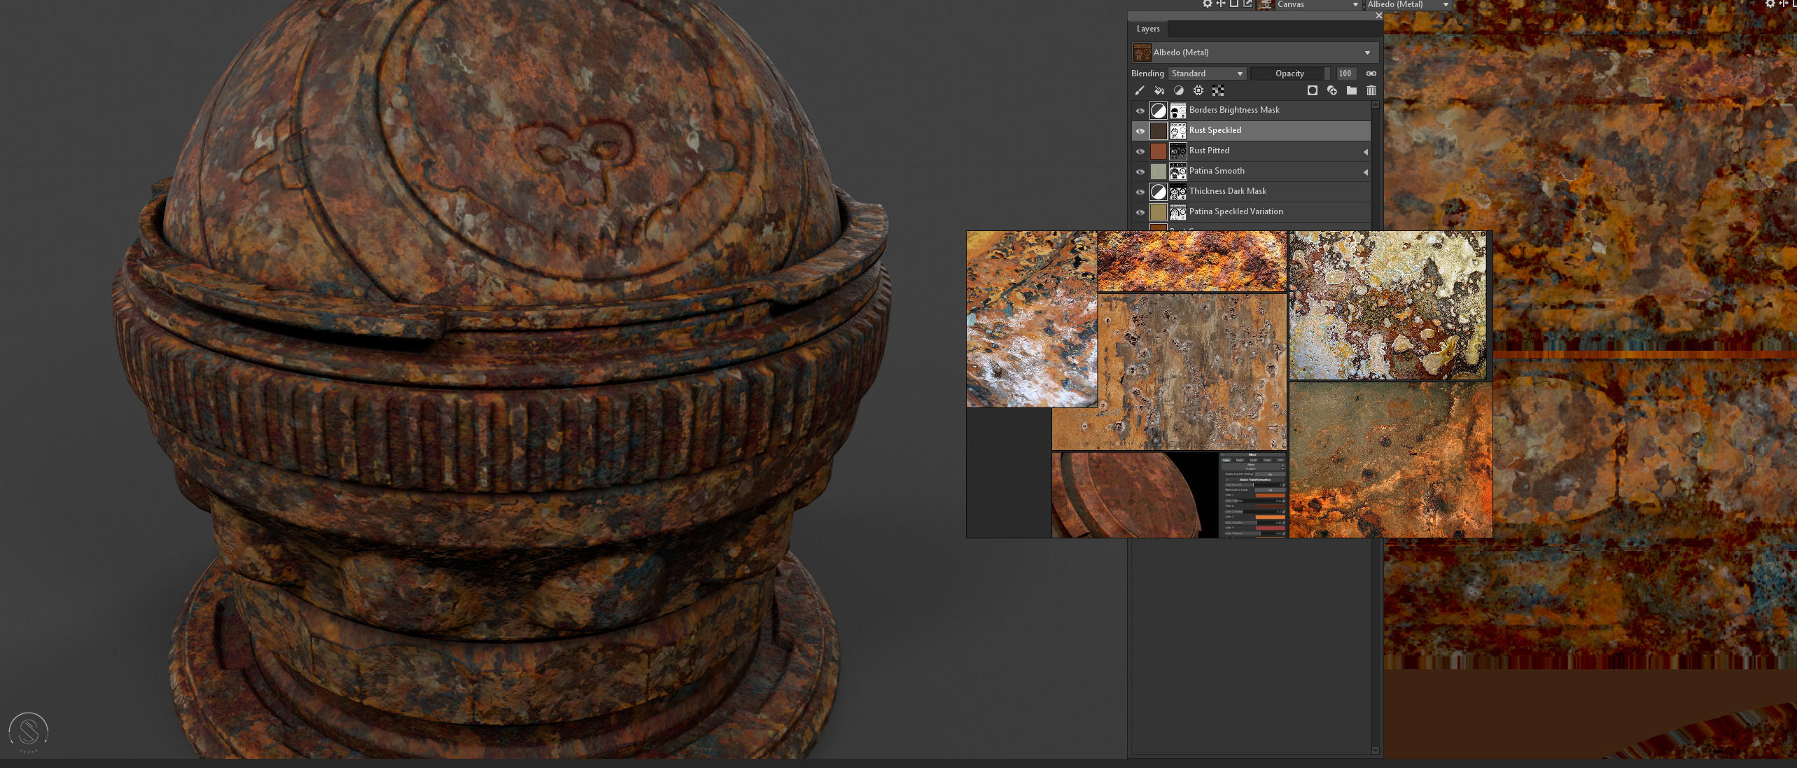Select the Rust Speckled layer name
Viewport: 1797px width, 768px height.
pos(1215,130)
